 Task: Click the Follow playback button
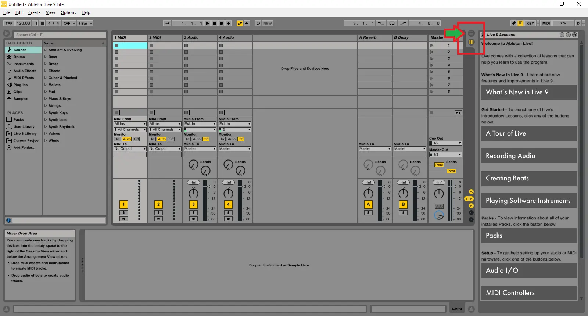tap(167, 23)
